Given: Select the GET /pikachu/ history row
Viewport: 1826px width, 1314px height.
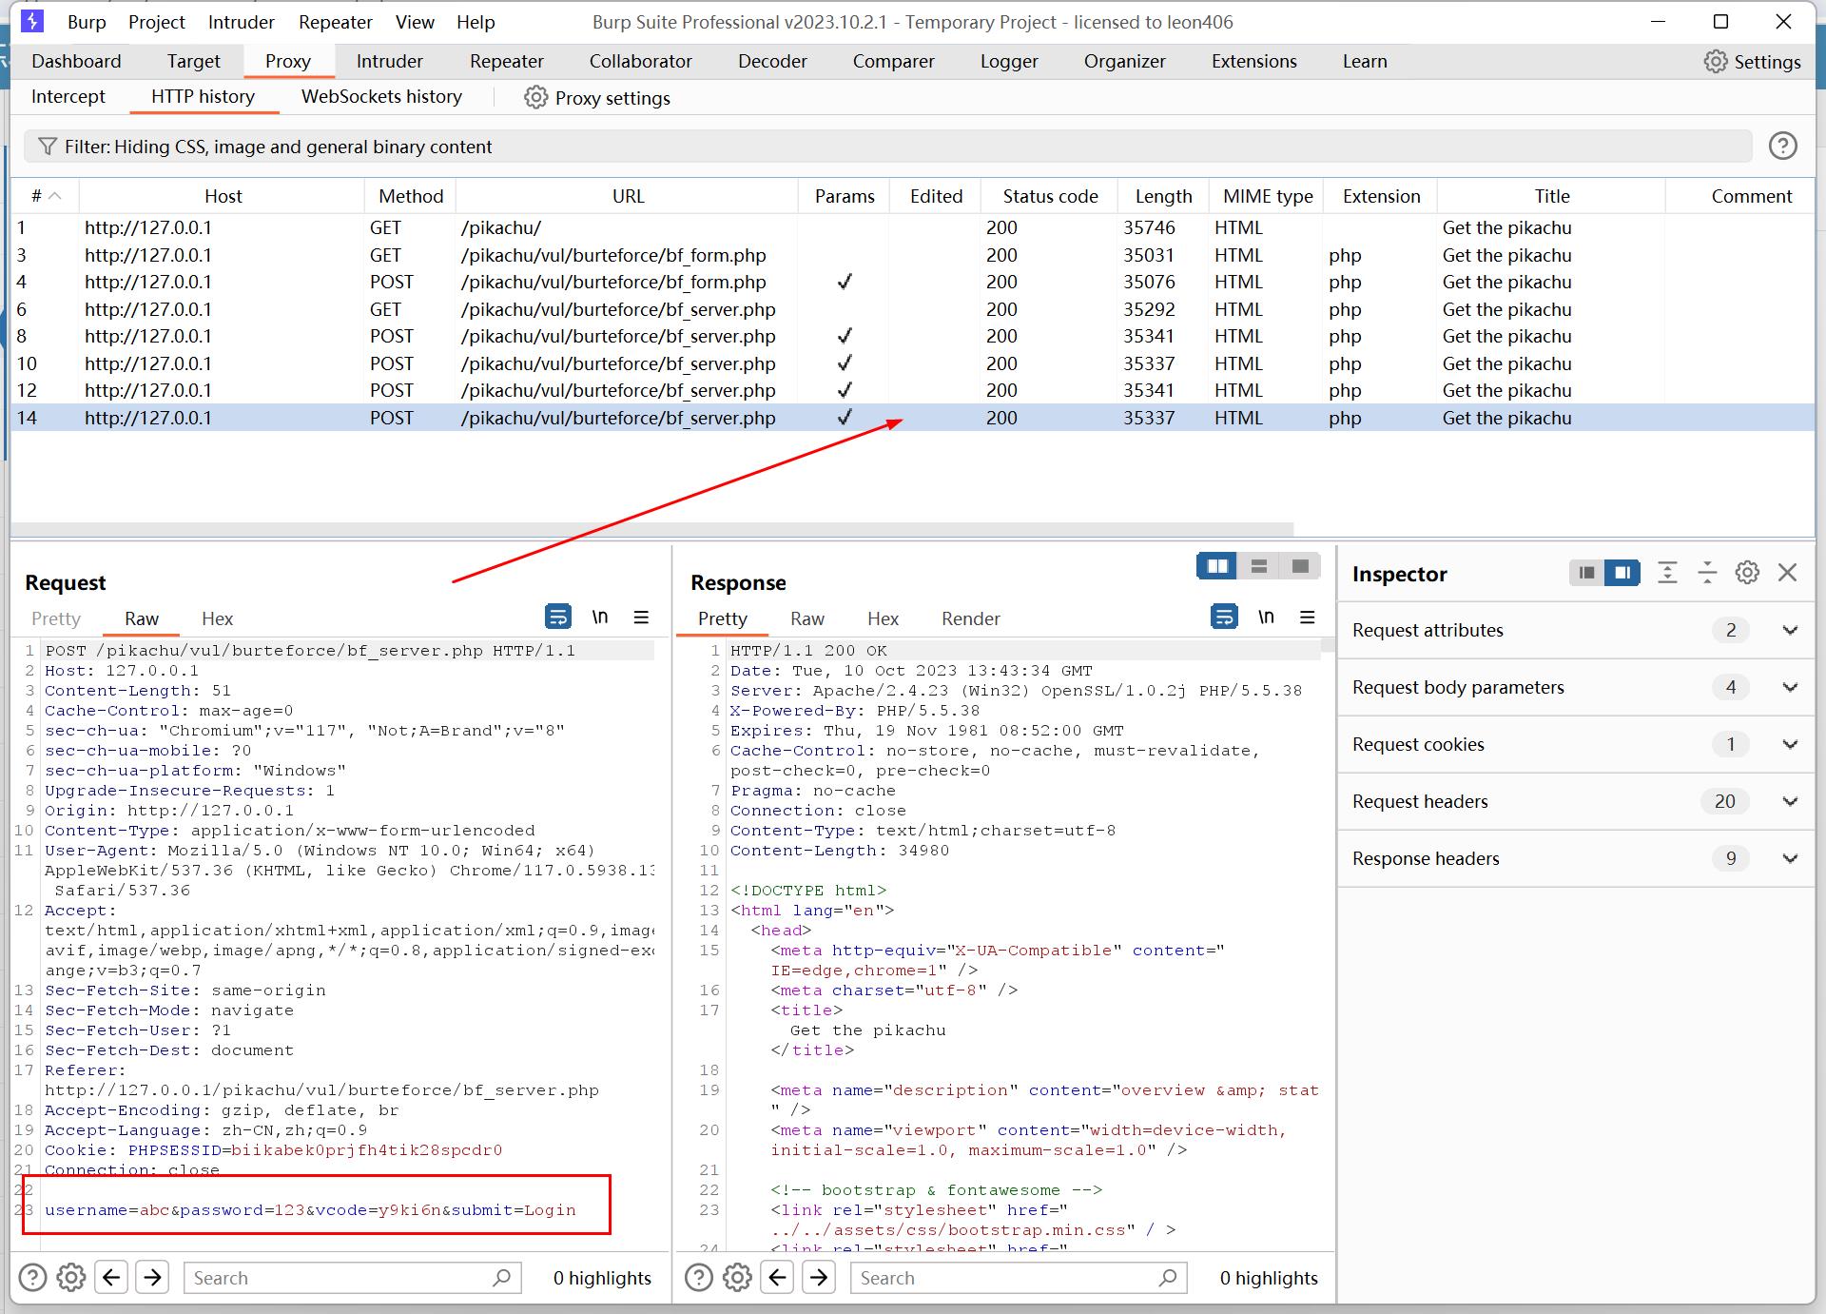Looking at the screenshot, I should 912,227.
